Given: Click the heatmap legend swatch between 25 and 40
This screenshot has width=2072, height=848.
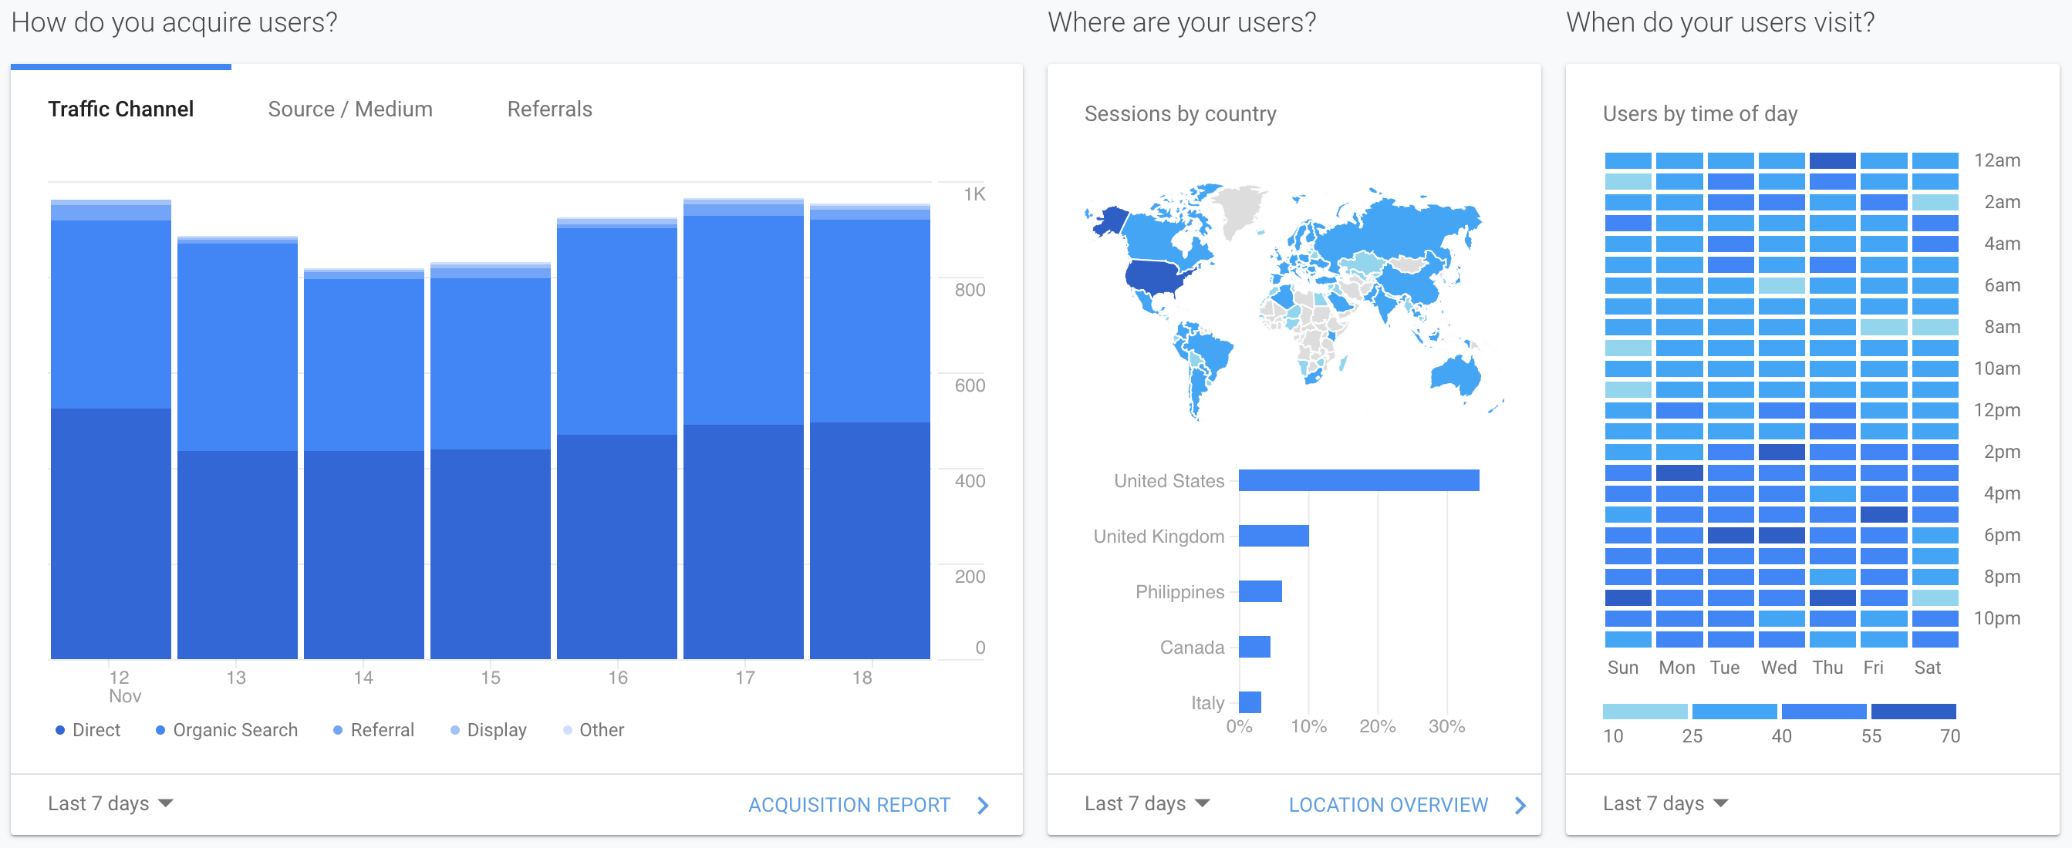Looking at the screenshot, I should (x=1734, y=712).
